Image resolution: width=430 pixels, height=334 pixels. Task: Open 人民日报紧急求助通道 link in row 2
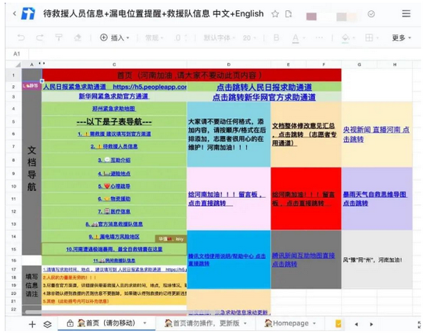115,87
